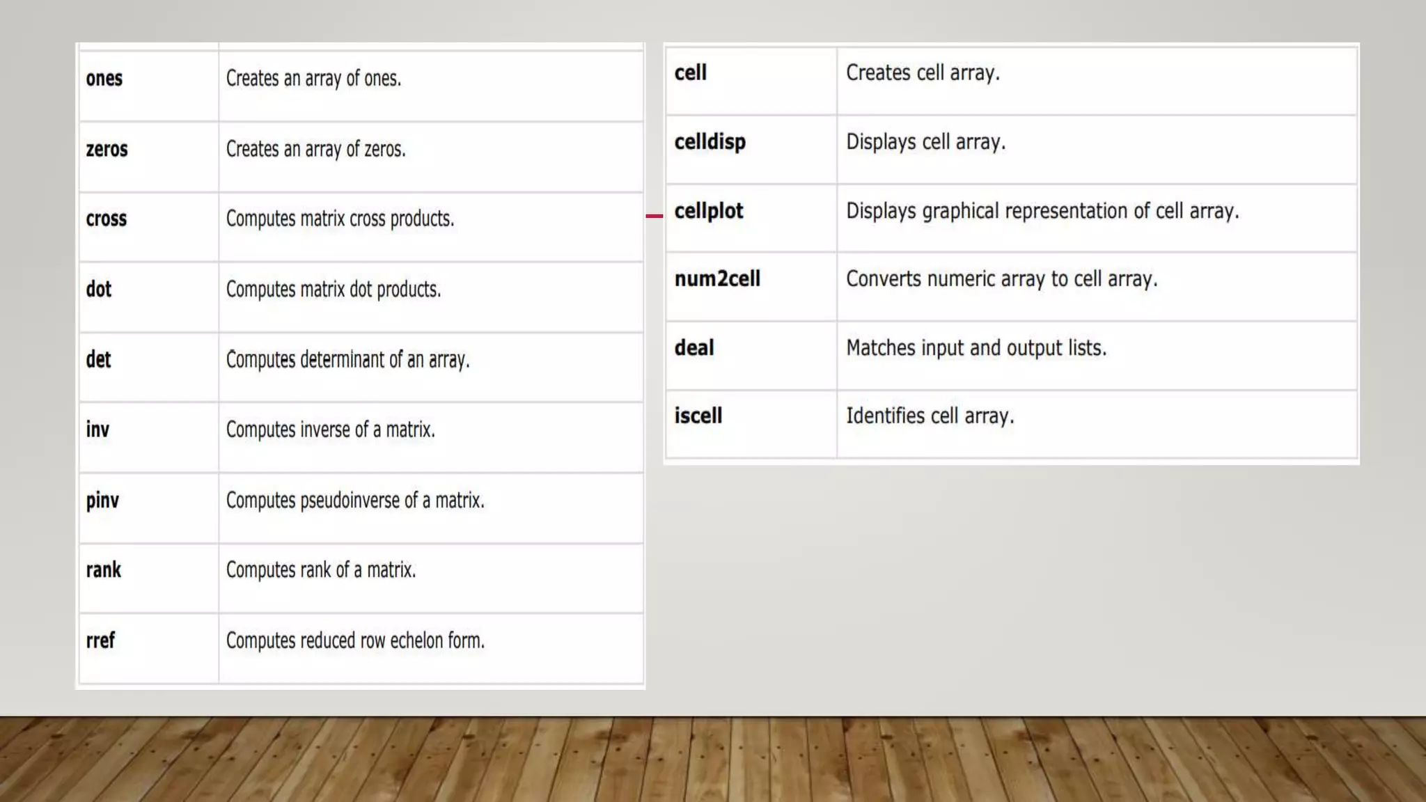
Task: Select 'Matches input and output lists' description
Action: coord(976,348)
